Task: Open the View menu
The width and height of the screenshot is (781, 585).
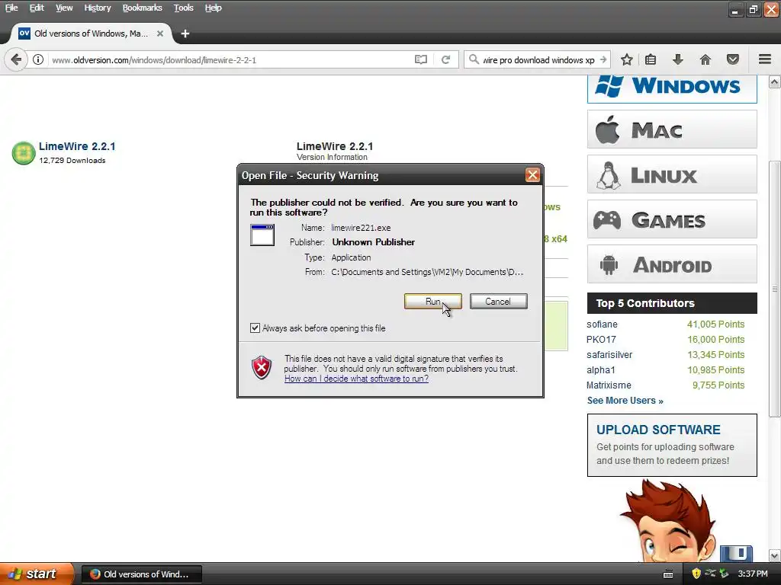Action: pyautogui.click(x=64, y=8)
